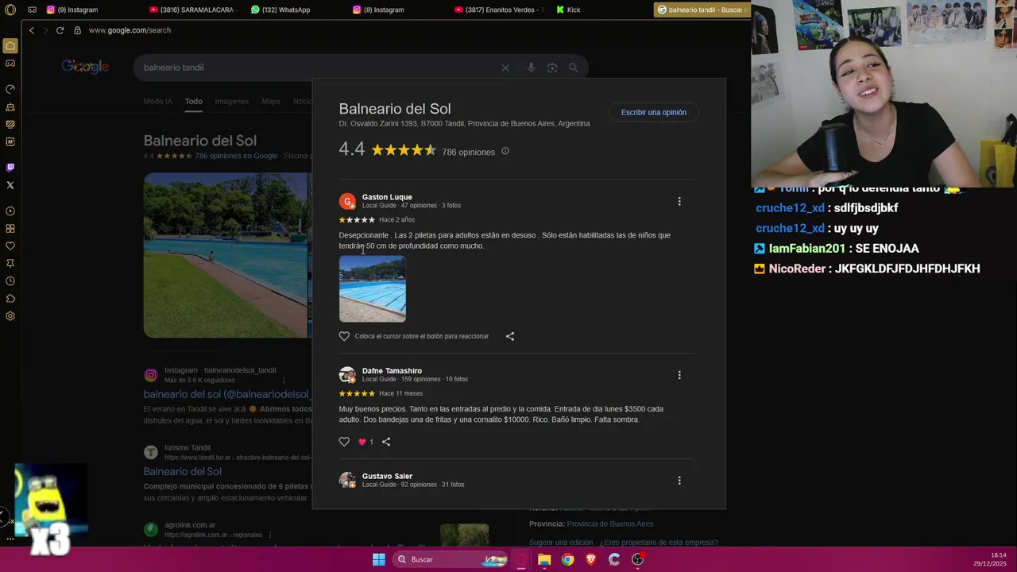Open options menu for Gustavo Saler's review

point(679,480)
